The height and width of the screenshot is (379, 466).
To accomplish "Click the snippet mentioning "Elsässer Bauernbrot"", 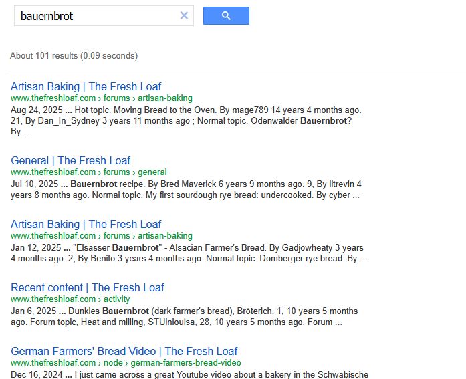I will click(187, 253).
